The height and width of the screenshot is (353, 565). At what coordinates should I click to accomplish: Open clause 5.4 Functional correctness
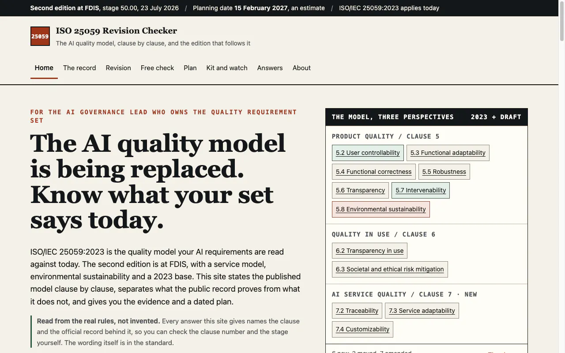point(373,172)
